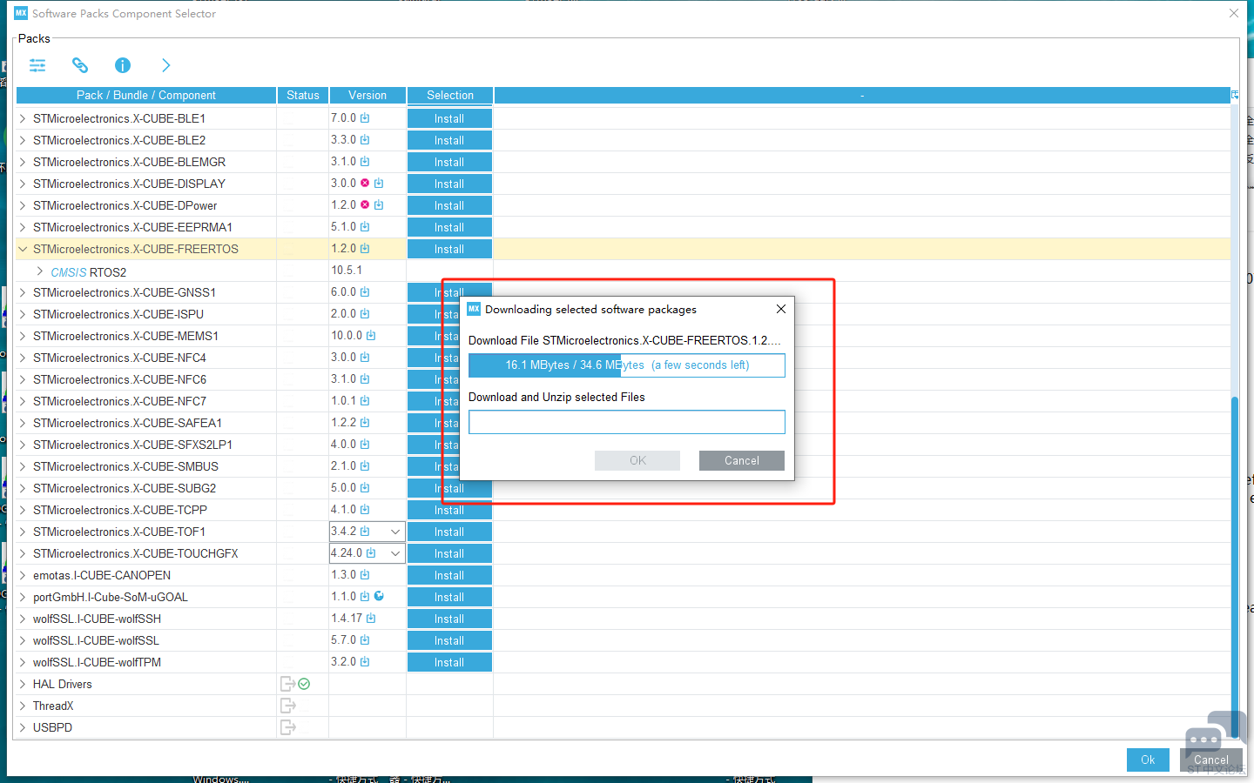Screen dimensions: 1254x783
Task: Install the X-CUBE-EEPRMA1 pack
Action: 449,227
